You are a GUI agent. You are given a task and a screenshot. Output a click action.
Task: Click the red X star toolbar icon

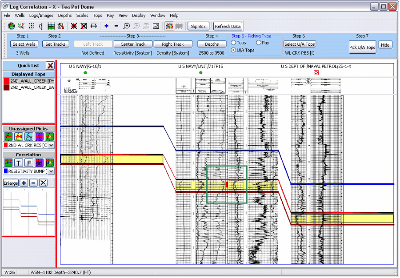coord(73,26)
